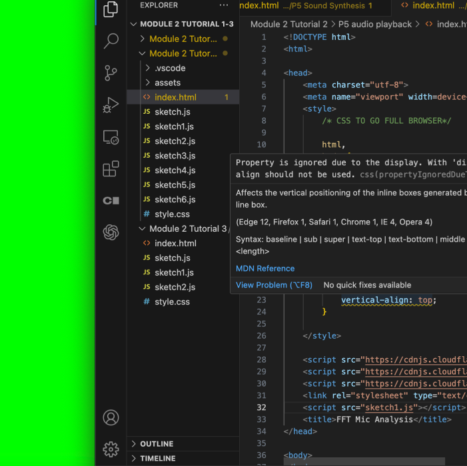Click the Explorer more actions ellipsis

click(x=223, y=5)
